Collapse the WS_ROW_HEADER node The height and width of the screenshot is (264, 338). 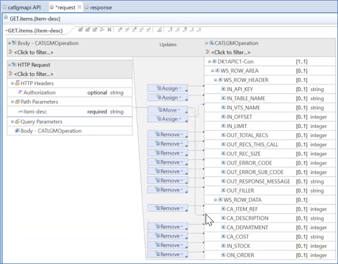[x=215, y=80]
